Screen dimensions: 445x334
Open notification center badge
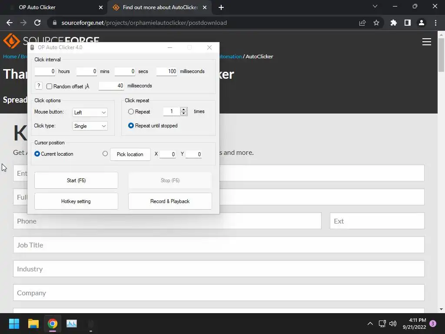[x=433, y=324]
